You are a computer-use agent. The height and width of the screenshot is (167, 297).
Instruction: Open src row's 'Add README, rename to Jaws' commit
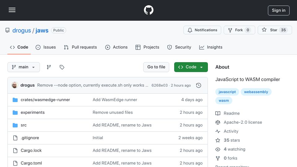tap(122, 125)
